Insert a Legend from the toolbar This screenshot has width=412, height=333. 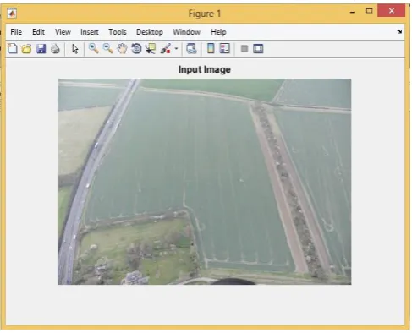(225, 48)
